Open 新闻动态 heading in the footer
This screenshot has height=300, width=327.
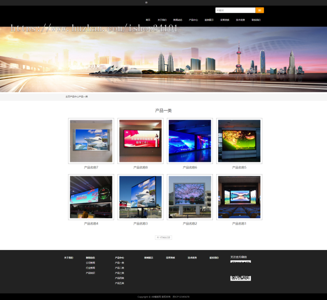click(x=90, y=258)
